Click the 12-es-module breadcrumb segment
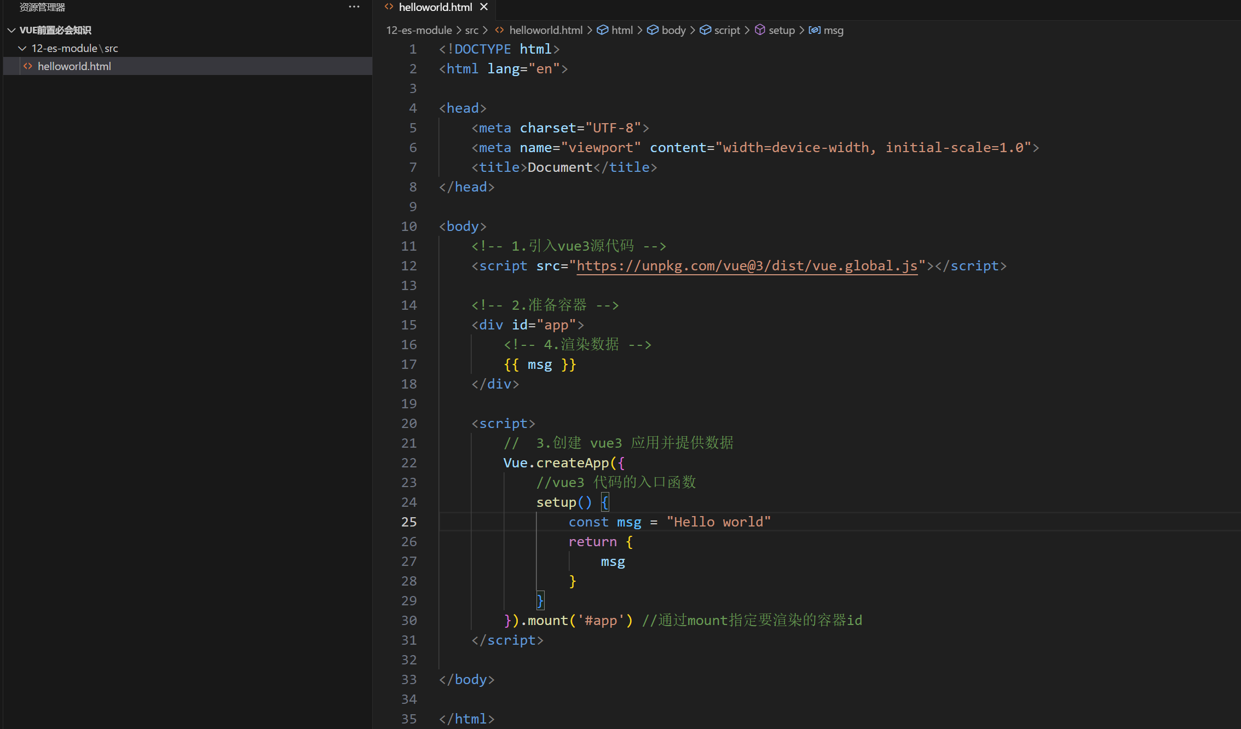Screen dimensions: 1241x729 (419, 30)
